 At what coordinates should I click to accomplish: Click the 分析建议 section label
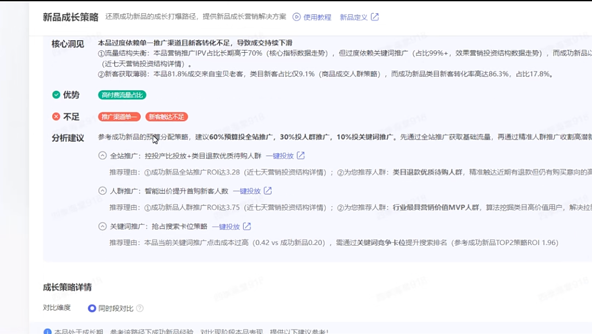68,138
